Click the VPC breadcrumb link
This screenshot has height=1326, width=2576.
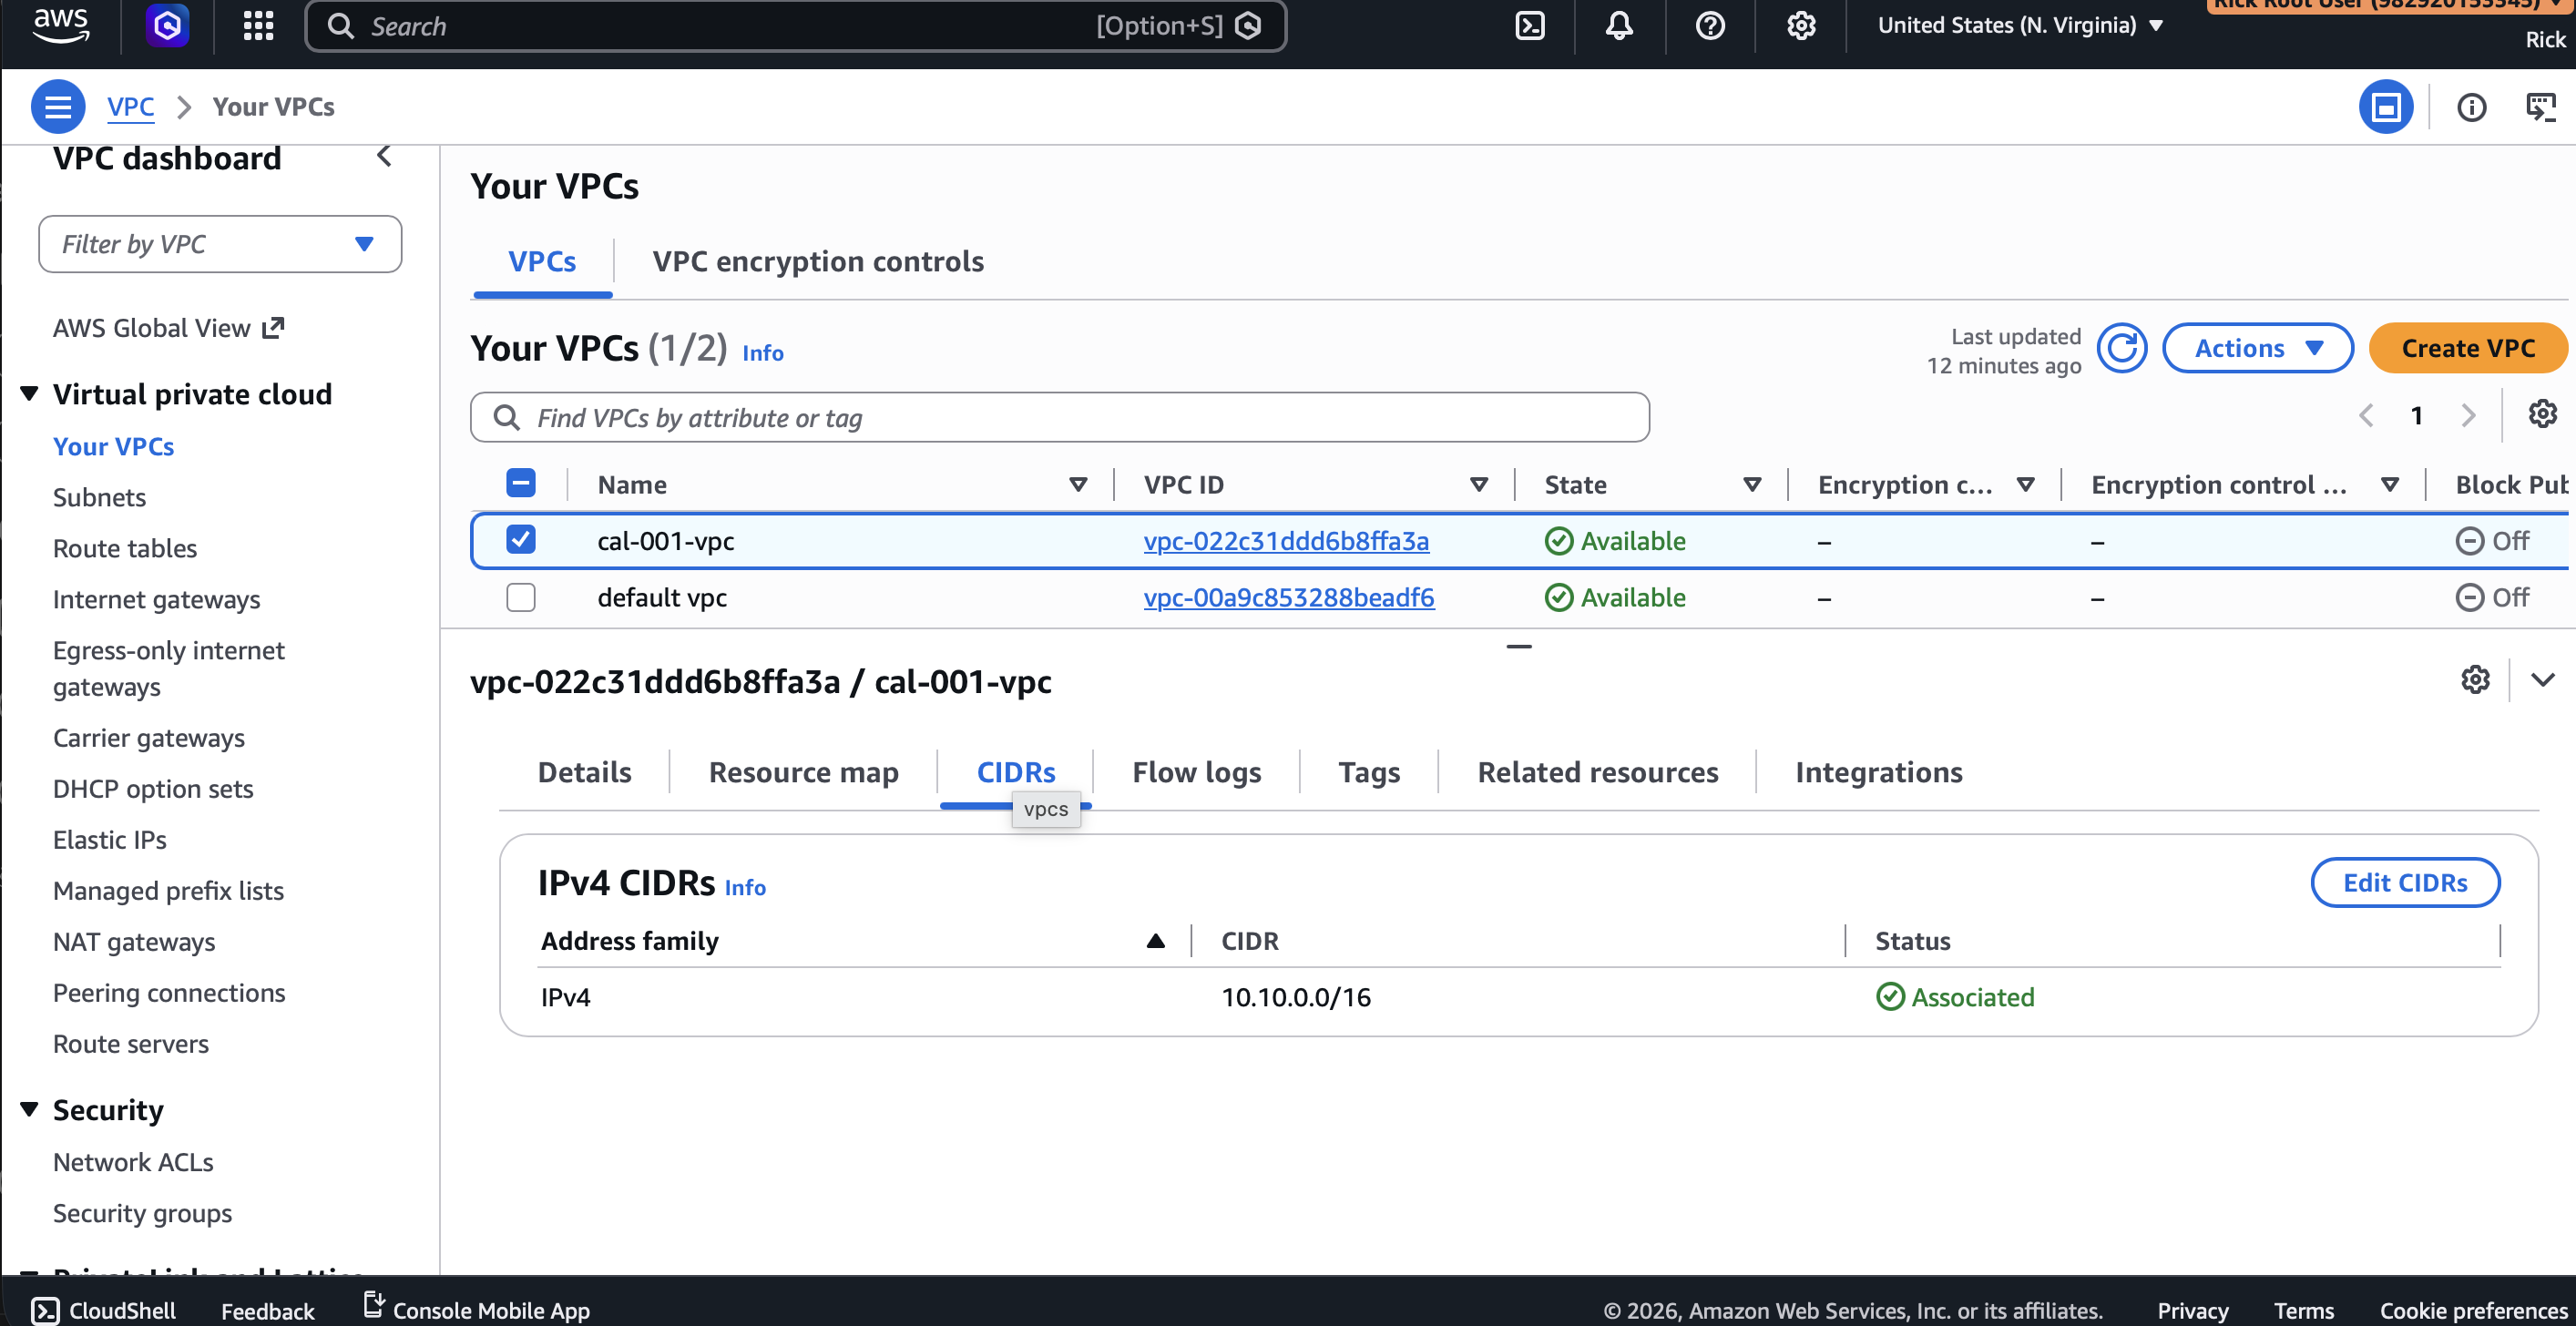coord(130,107)
